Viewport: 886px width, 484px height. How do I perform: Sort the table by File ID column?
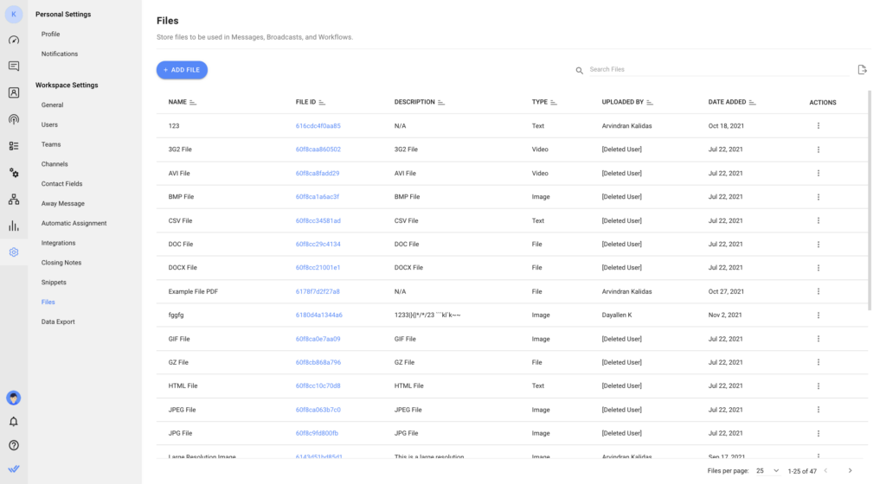click(x=322, y=103)
